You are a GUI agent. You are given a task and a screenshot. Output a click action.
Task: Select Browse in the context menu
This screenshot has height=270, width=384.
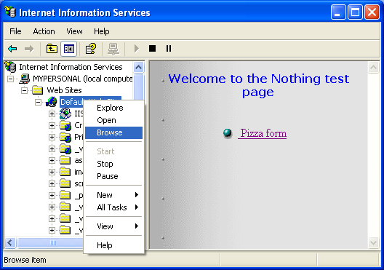pos(113,132)
